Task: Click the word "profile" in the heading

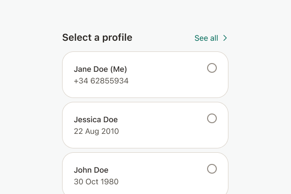Action: click(x=117, y=38)
